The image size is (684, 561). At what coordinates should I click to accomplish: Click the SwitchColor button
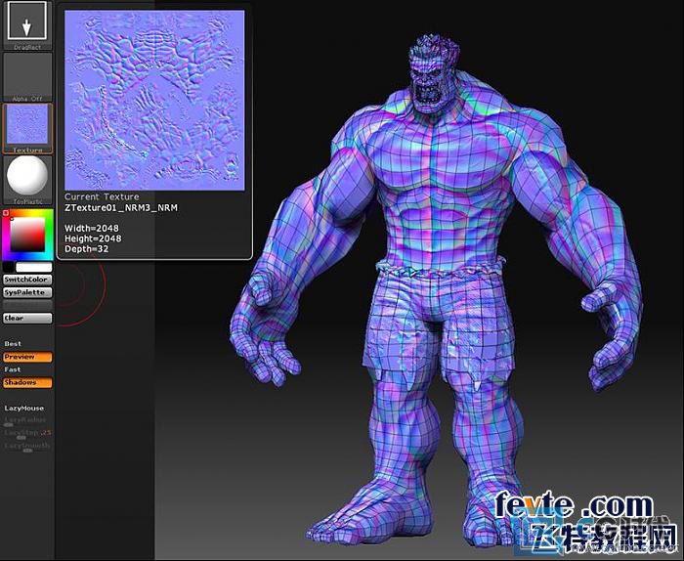[27, 280]
